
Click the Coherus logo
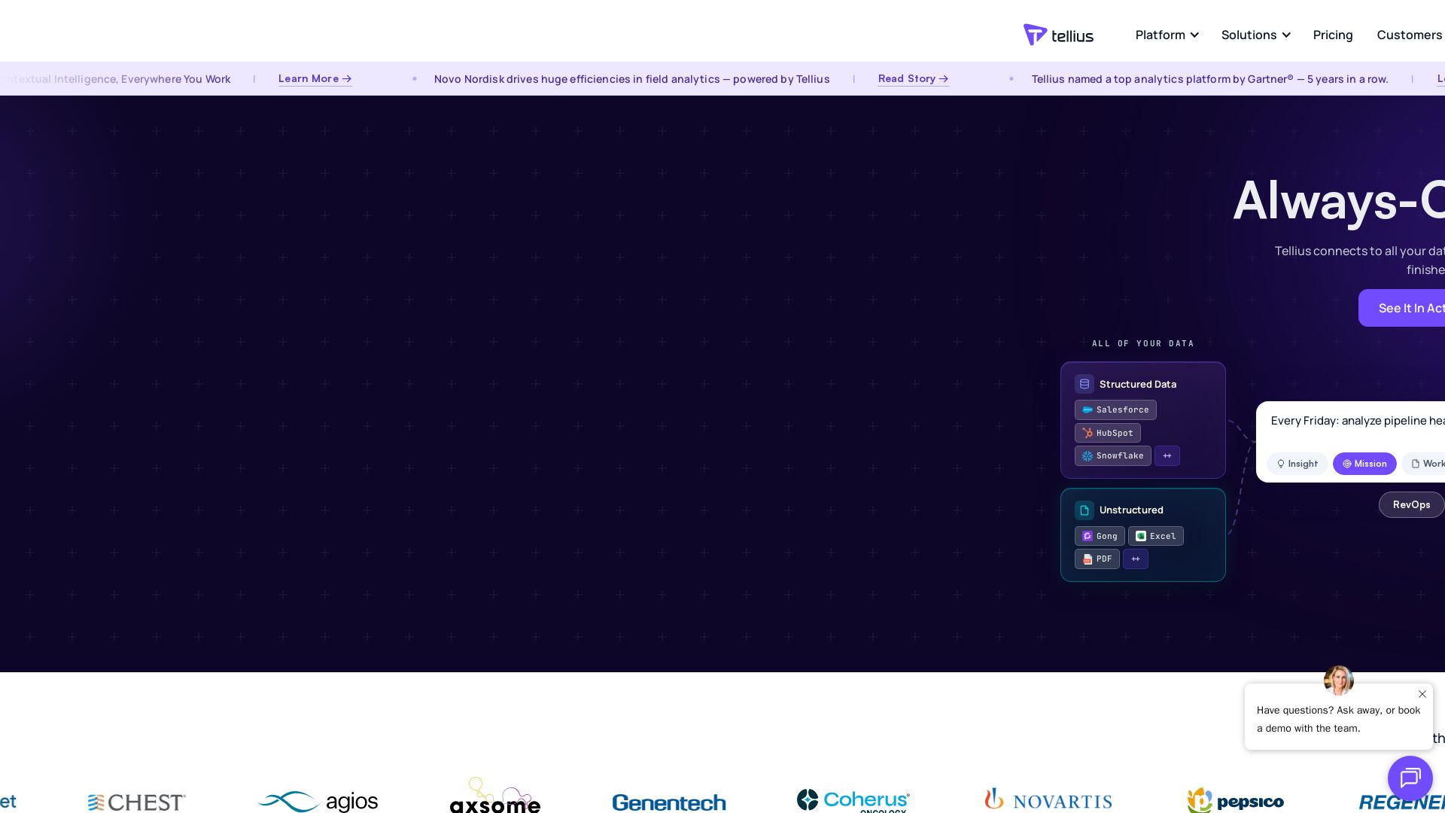coord(853,801)
